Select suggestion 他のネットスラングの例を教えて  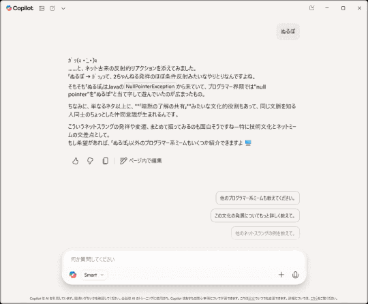tap(265, 233)
